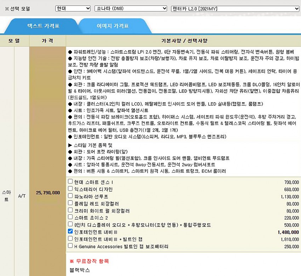Select the H Genuine Accessories 보조배터리 checkbox
301x276 pixels.
70,246
